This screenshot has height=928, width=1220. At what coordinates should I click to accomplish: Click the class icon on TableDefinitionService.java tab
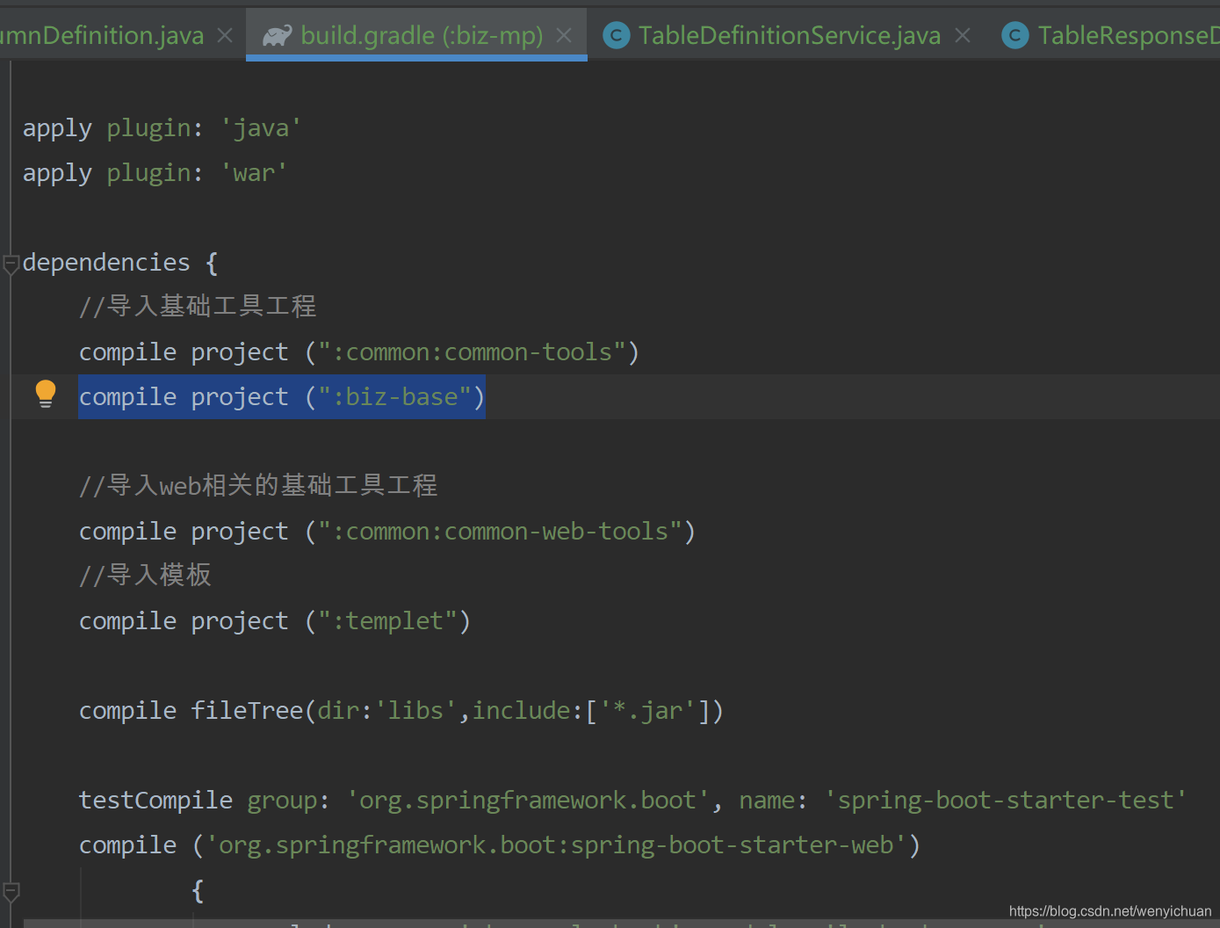point(617,35)
